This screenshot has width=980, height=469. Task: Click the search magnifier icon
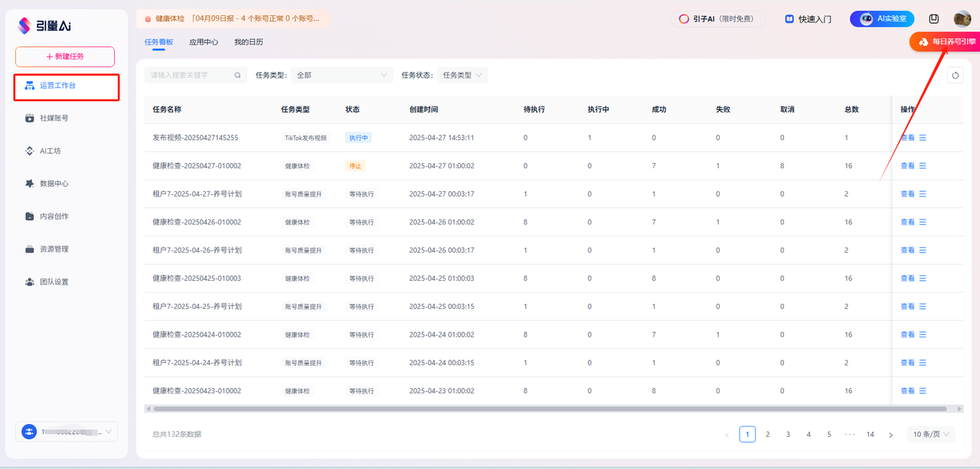click(x=237, y=75)
